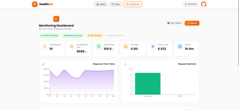Click the 6,523 tokens used value

[162, 49]
